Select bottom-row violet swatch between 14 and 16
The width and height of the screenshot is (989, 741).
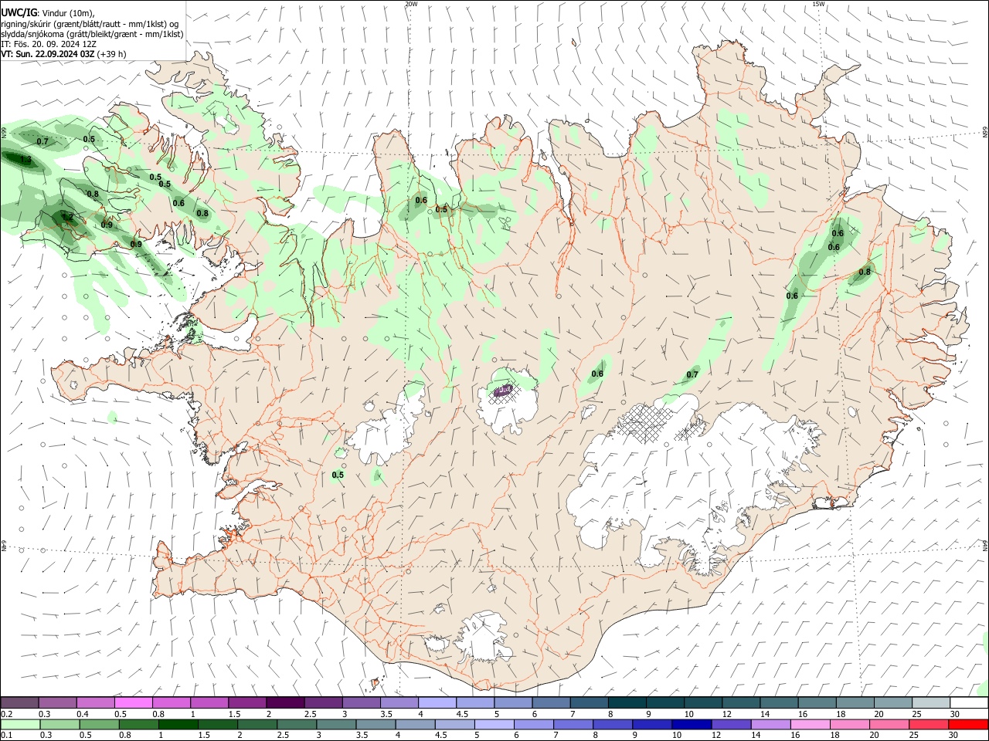[x=770, y=724]
